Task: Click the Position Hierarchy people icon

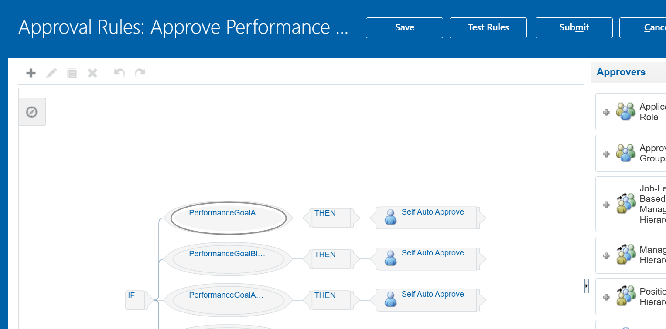Action: click(626, 296)
